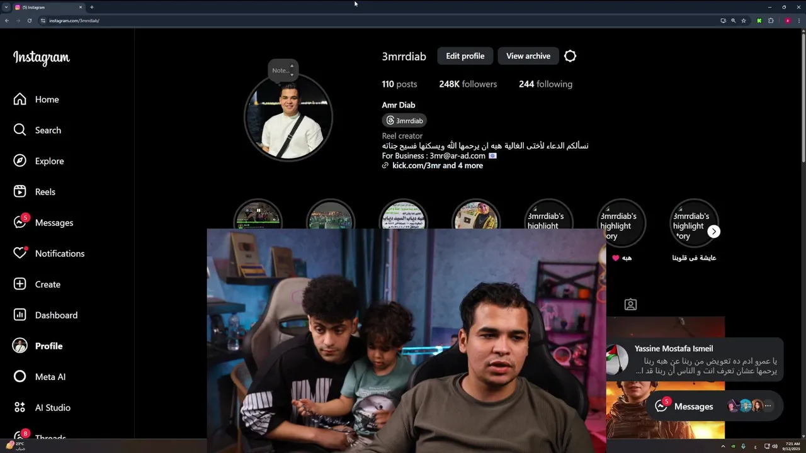Viewport: 806px width, 453px height.
Task: Open Yassine Mostafa Ismeil message notification
Action: [x=695, y=360]
